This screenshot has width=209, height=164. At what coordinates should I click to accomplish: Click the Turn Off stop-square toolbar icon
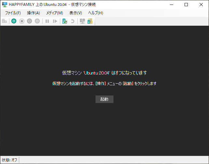point(22,21)
